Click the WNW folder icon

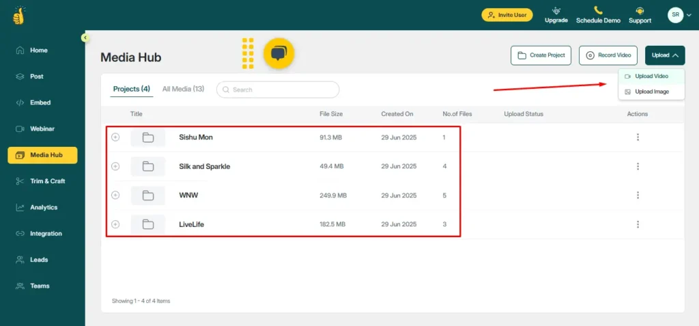click(x=148, y=195)
